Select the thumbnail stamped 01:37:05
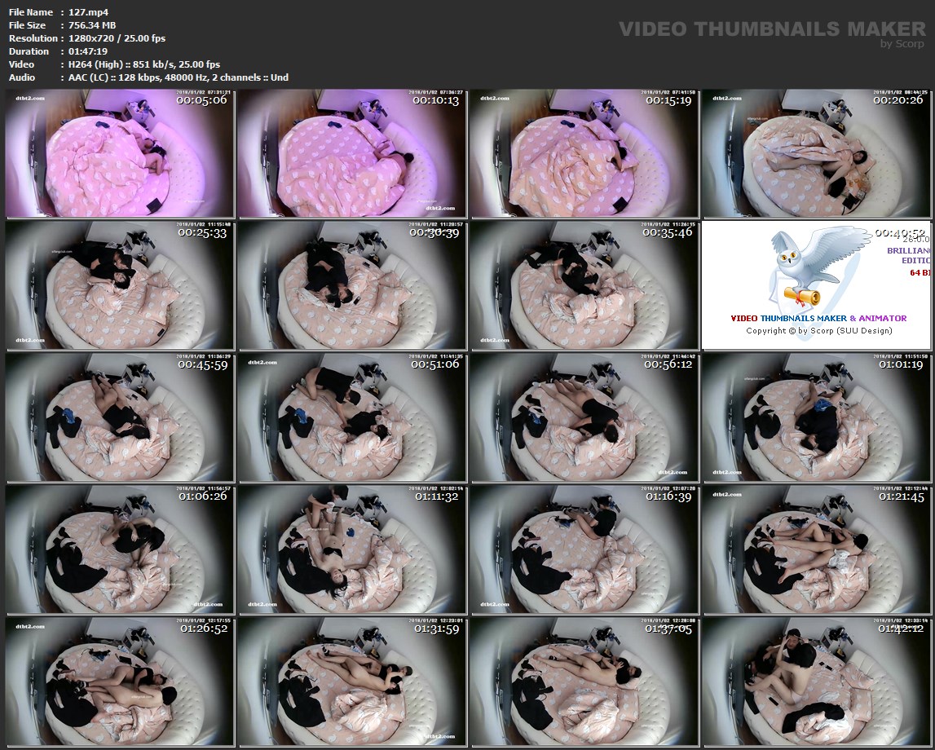 click(x=584, y=682)
